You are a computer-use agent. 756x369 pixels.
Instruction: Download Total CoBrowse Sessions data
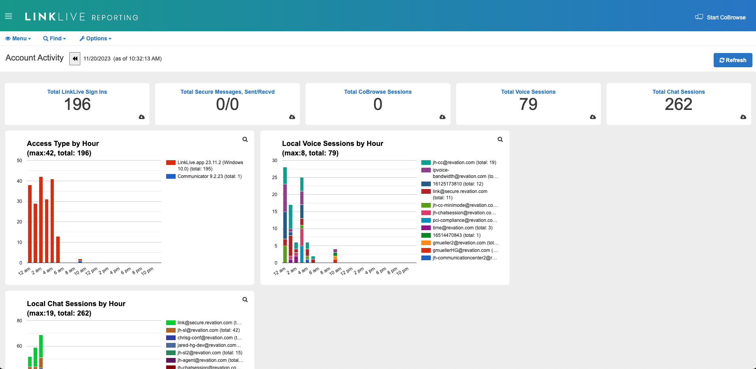[442, 117]
